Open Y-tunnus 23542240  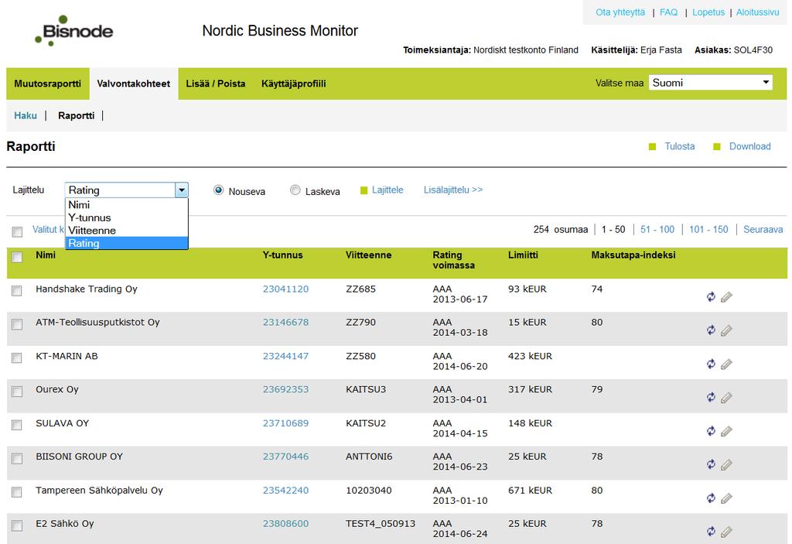(x=285, y=490)
